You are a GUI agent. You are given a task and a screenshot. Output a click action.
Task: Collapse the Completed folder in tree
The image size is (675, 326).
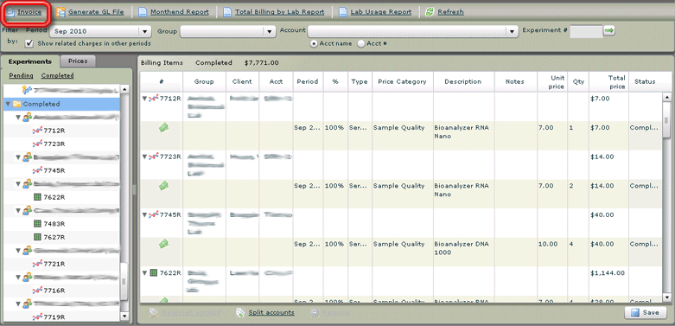click(x=8, y=105)
